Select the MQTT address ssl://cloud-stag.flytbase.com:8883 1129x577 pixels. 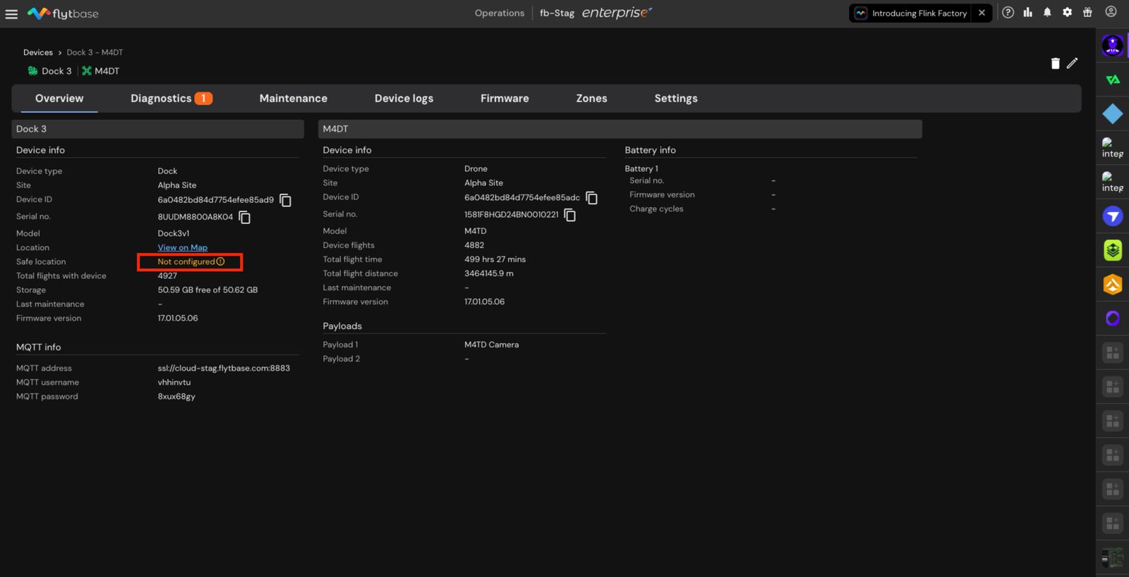[x=224, y=368]
